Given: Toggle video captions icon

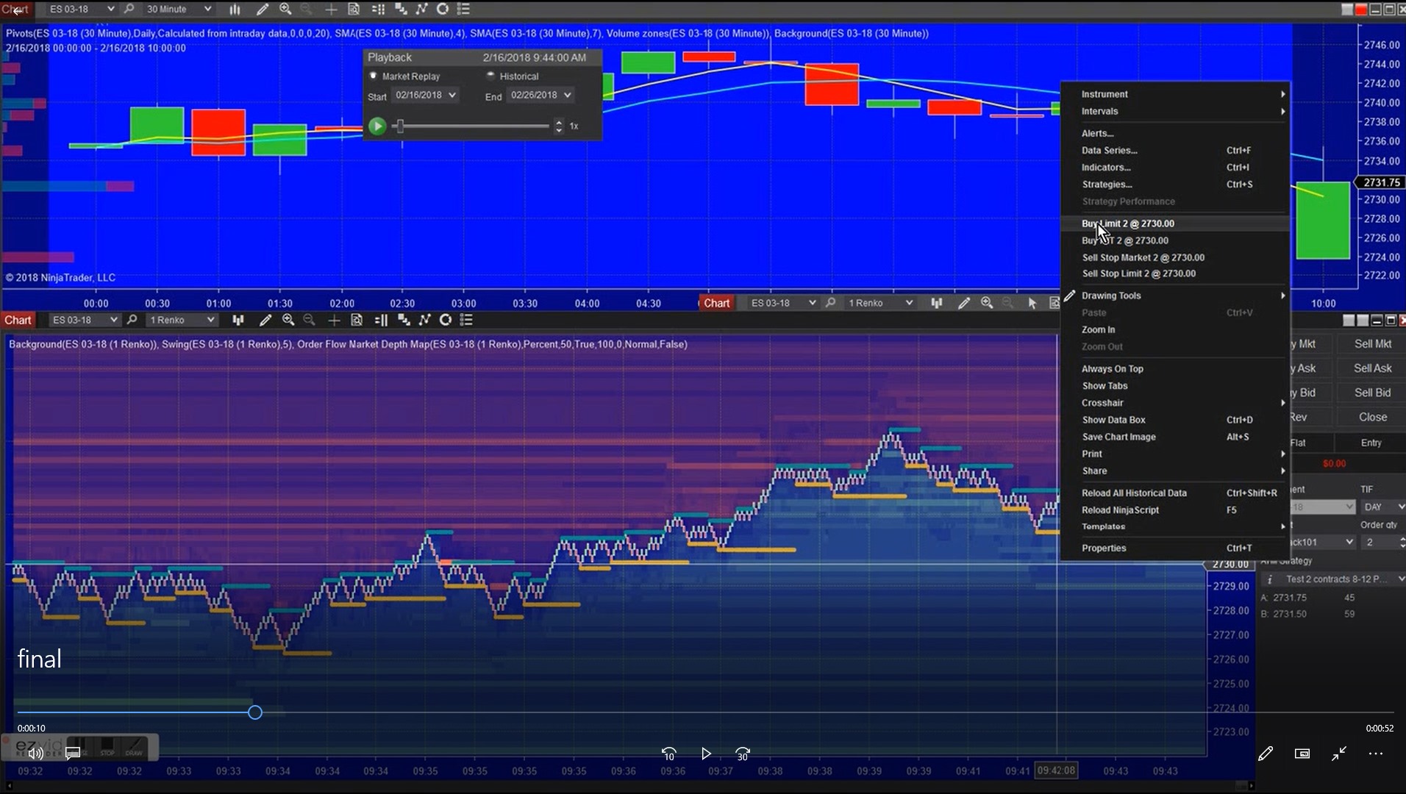Looking at the screenshot, I should 72,754.
